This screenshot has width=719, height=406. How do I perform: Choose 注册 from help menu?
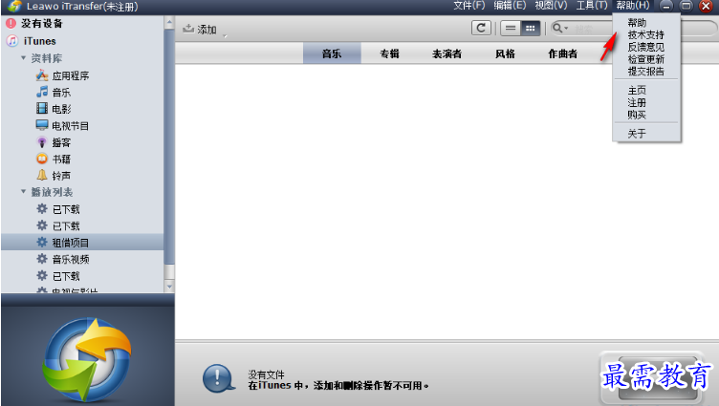pos(637,102)
